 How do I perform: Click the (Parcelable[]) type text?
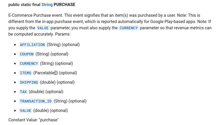(46, 73)
